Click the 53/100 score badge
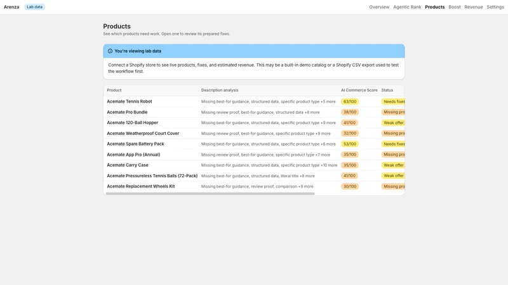Image resolution: width=508 pixels, height=285 pixels. pyautogui.click(x=350, y=144)
